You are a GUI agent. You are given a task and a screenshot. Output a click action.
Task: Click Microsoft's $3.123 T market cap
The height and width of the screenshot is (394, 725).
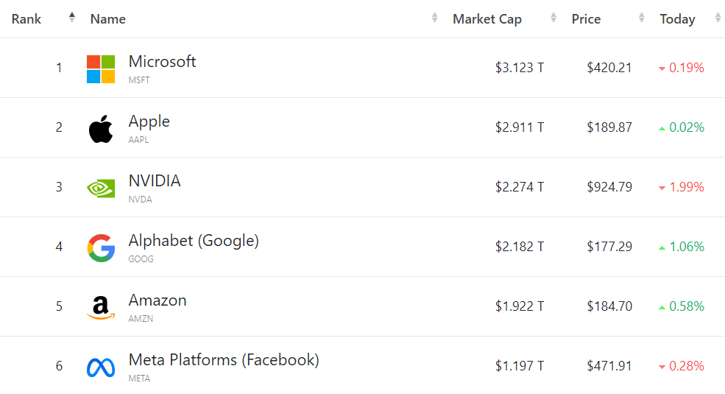click(519, 68)
